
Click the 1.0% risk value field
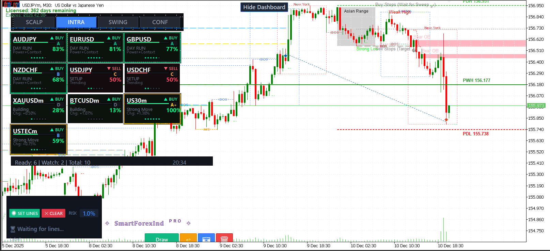(x=89, y=213)
